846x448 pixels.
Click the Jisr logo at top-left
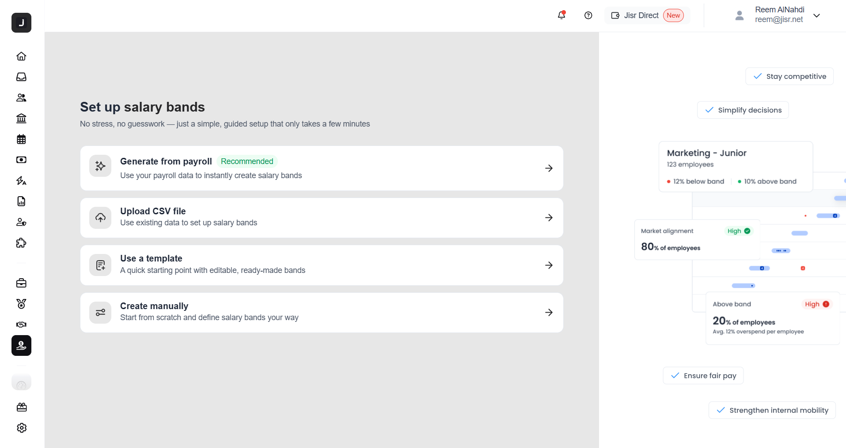point(21,22)
